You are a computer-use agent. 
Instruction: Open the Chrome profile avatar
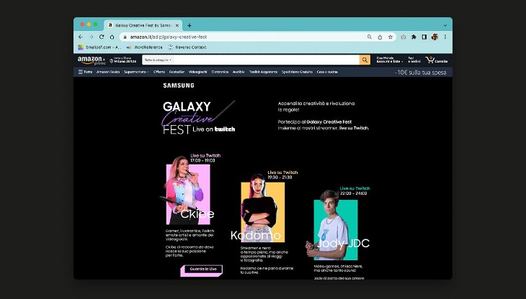tap(434, 37)
